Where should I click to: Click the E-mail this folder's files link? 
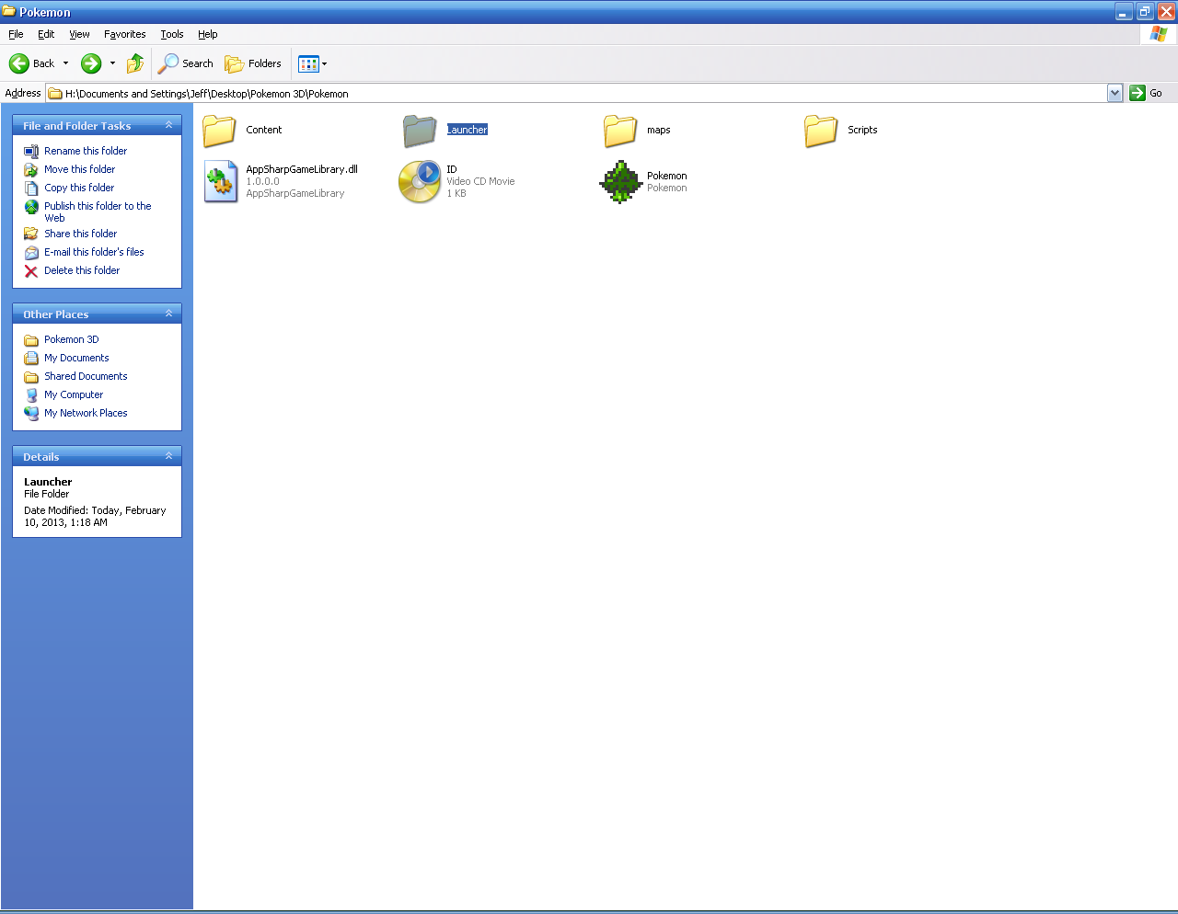[94, 252]
